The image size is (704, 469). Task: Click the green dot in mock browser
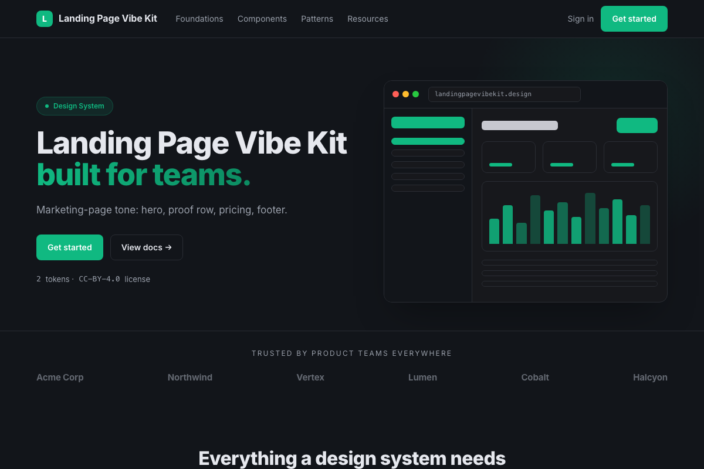pyautogui.click(x=415, y=94)
